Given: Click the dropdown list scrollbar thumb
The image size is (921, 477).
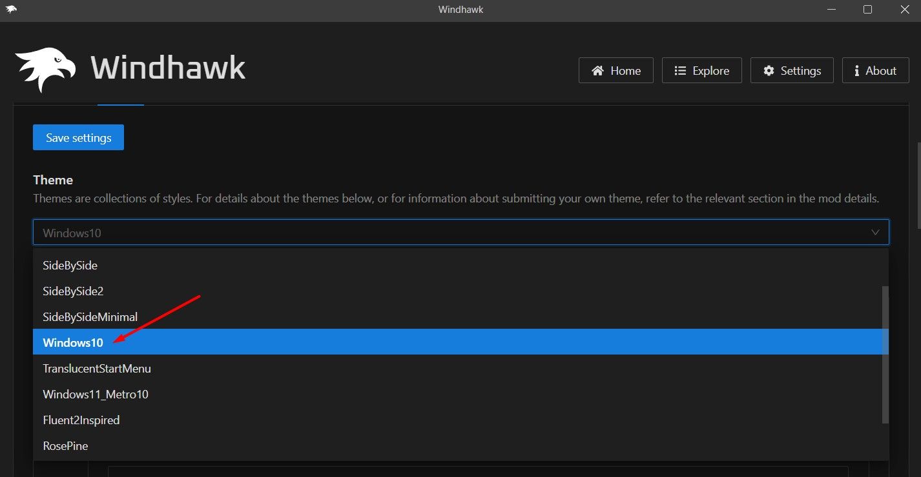Looking at the screenshot, I should (885, 355).
